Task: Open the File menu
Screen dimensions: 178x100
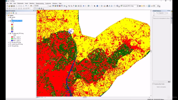Action: 7,3
